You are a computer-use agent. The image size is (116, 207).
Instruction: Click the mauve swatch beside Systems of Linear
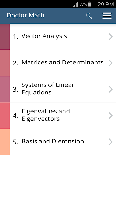coord(5,89)
